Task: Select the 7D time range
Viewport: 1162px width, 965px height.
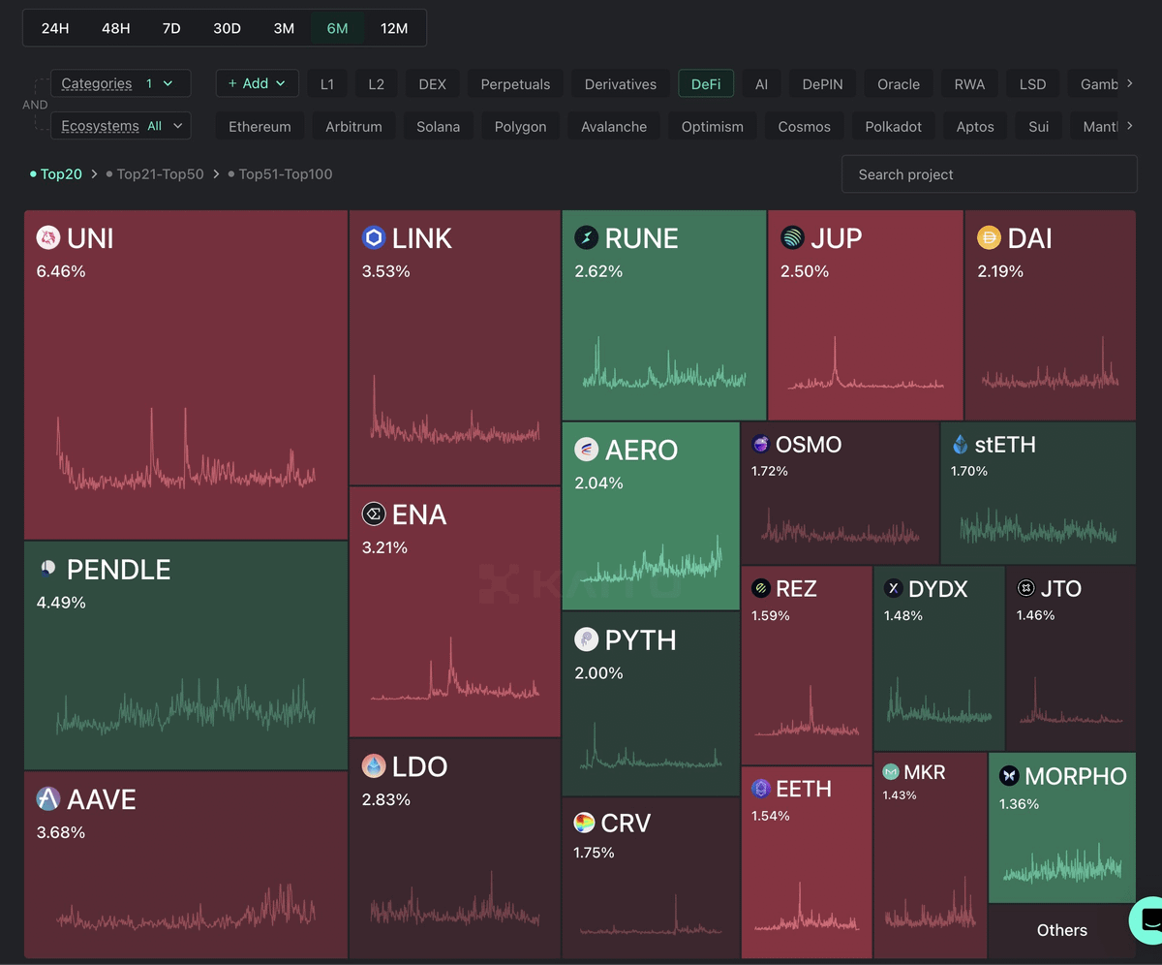Action: 171,28
